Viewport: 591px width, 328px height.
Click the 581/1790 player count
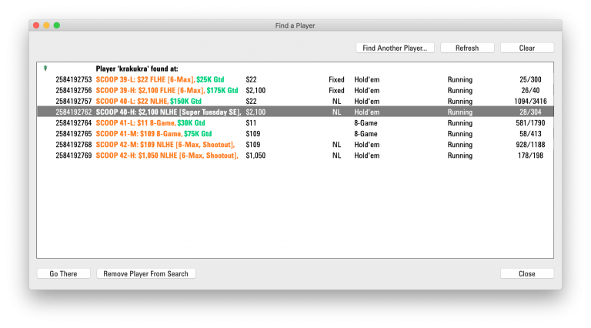[x=530, y=123]
